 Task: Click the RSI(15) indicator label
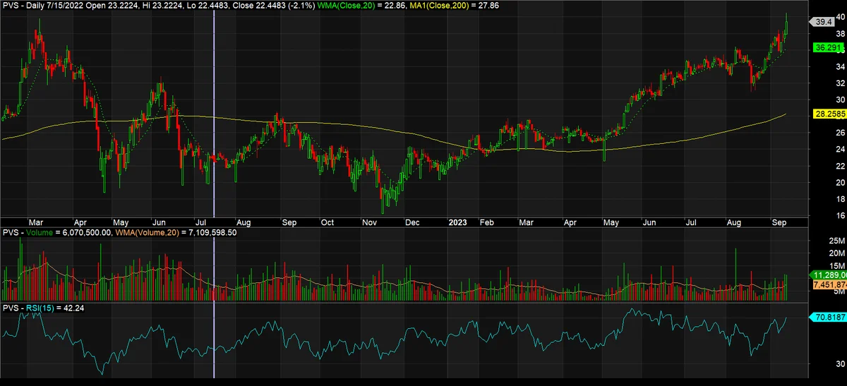pos(36,308)
